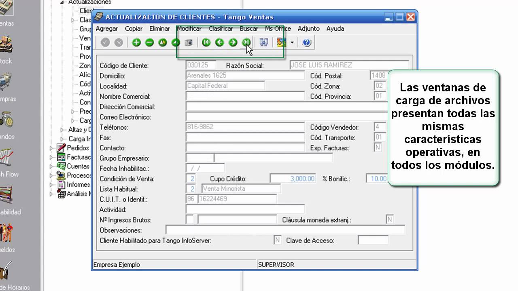Open the Cash Flow module sidebar icon
The height and width of the screenshot is (291, 518).
(6, 158)
